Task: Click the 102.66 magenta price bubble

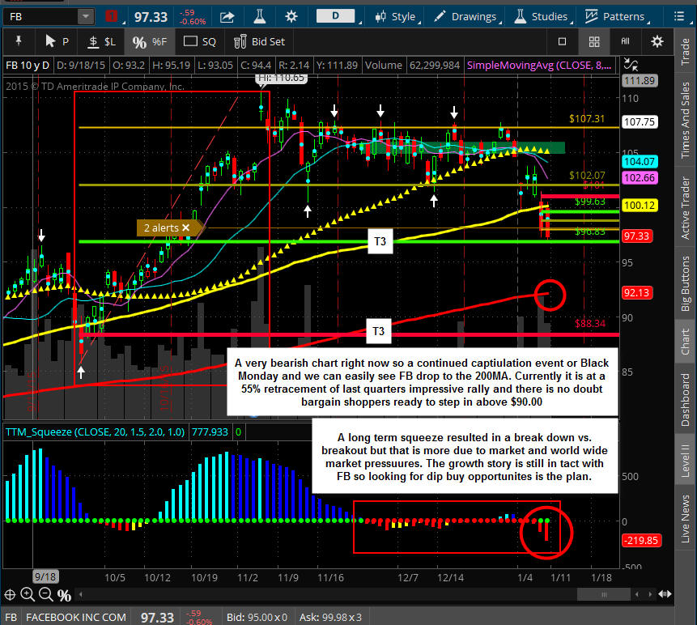Action: [640, 178]
